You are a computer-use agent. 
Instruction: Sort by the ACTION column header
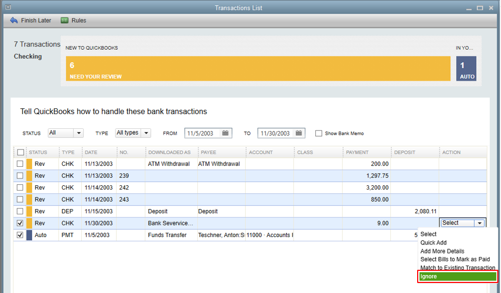point(451,152)
